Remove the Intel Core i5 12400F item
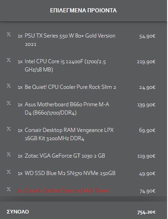This screenshot has height=219, width=168. pos(9,60)
